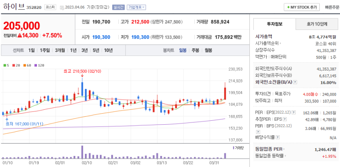Select 월봉 monthly candlestick chart
Viewport: 340px width, 167px height.
tap(208, 51)
